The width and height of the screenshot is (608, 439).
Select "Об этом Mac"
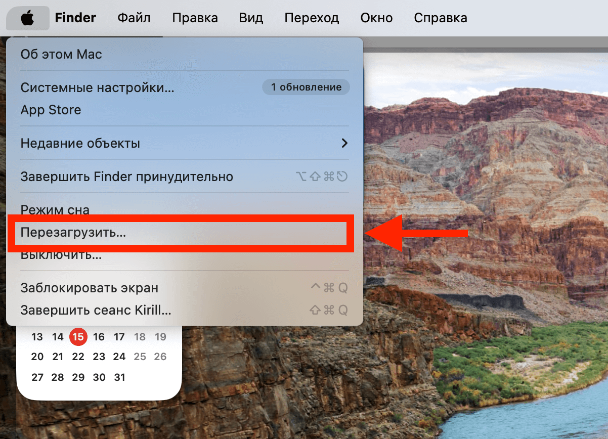point(61,54)
